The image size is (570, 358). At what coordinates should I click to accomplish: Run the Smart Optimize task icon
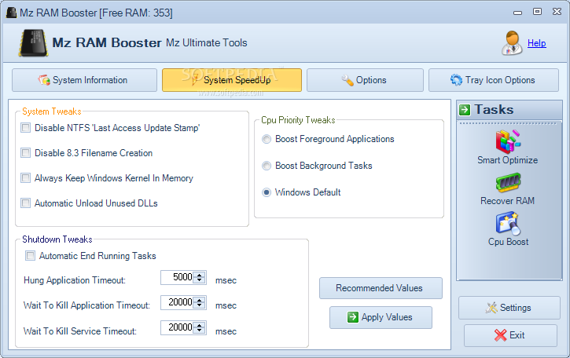[508, 141]
